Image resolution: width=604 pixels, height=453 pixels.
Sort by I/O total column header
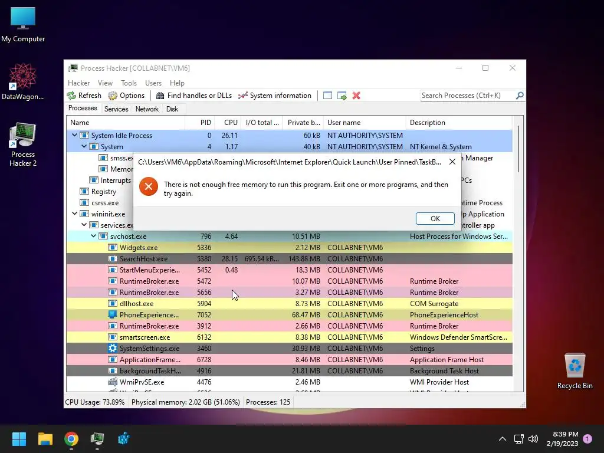[262, 123]
